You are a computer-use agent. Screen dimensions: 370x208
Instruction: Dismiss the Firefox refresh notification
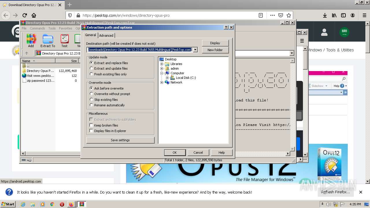[360, 192]
